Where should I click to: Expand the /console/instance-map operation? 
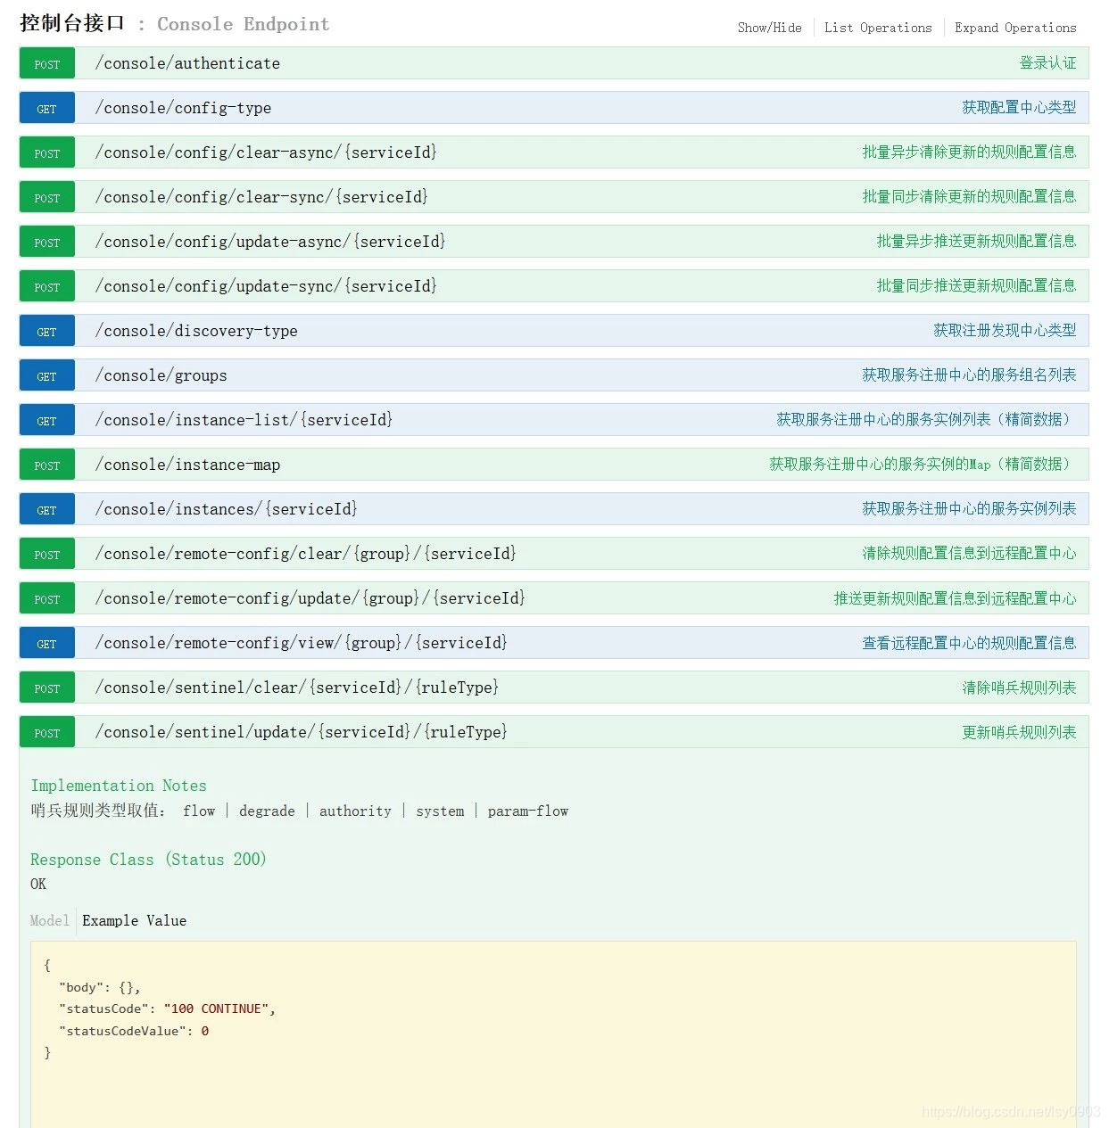point(187,465)
